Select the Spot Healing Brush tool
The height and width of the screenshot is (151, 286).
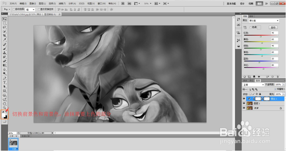point(5,44)
